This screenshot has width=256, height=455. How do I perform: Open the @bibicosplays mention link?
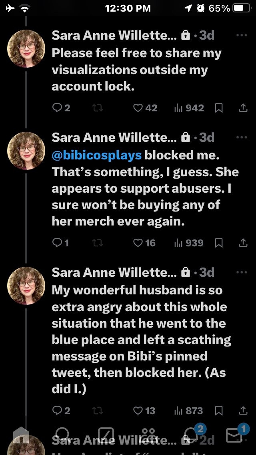pos(96,155)
